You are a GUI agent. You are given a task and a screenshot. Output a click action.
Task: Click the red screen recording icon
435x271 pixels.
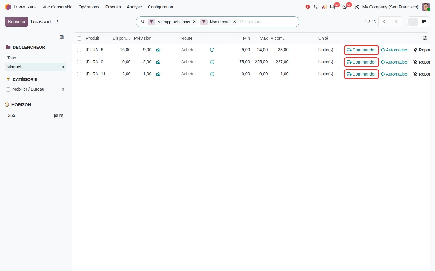pos(308,7)
